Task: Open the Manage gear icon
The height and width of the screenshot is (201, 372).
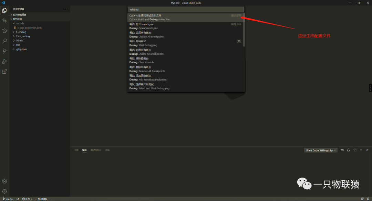Action: [4, 191]
